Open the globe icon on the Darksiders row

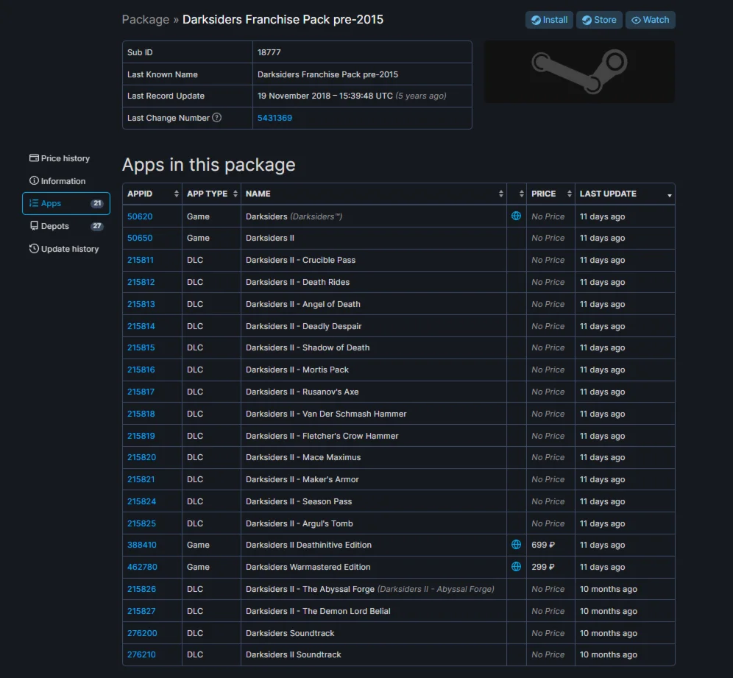coord(516,216)
